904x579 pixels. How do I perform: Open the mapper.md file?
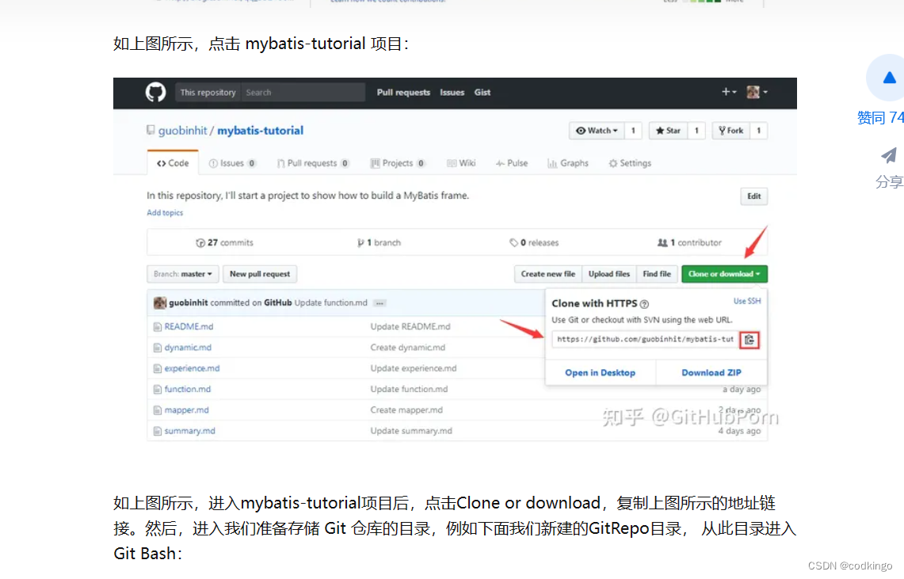[186, 410]
